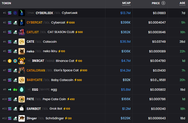Click the boost 500 badge on CAT SEASON CLUB
Screen dimensions: 188x123
click(79, 32)
